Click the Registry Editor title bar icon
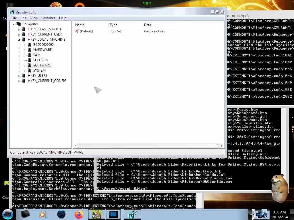This screenshot has height=220, width=294. tap(12, 12)
